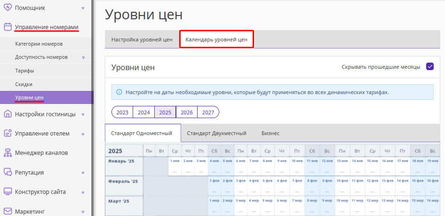Click the Управление номерами calendar icon
The height and width of the screenshot is (216, 445).
[8, 27]
